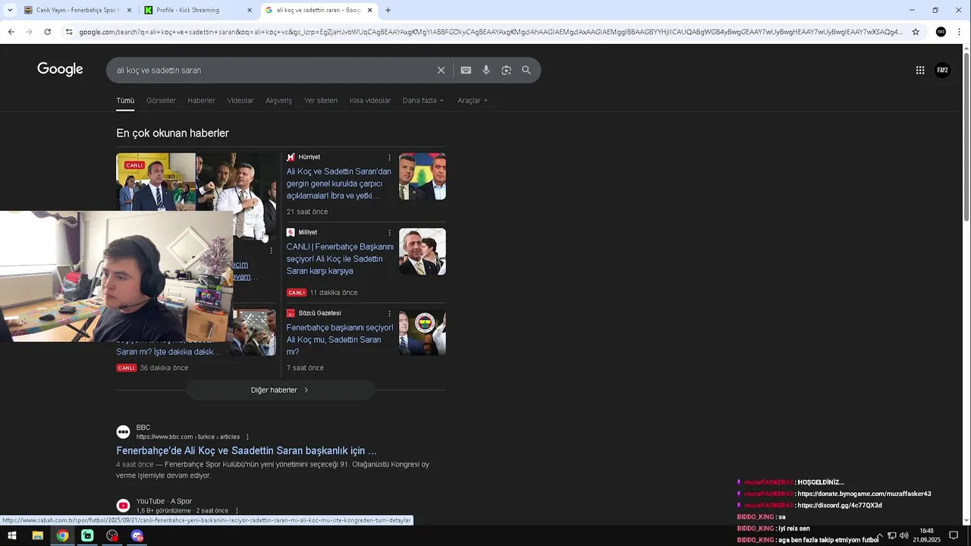Open Streamlabs from the taskbar
The image size is (971, 546).
[x=87, y=535]
